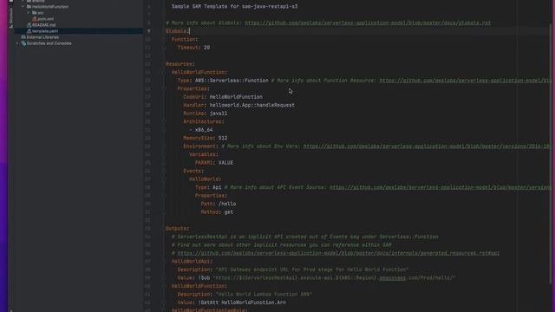Click 'AWS::Serverless::Function' type value

232,81
